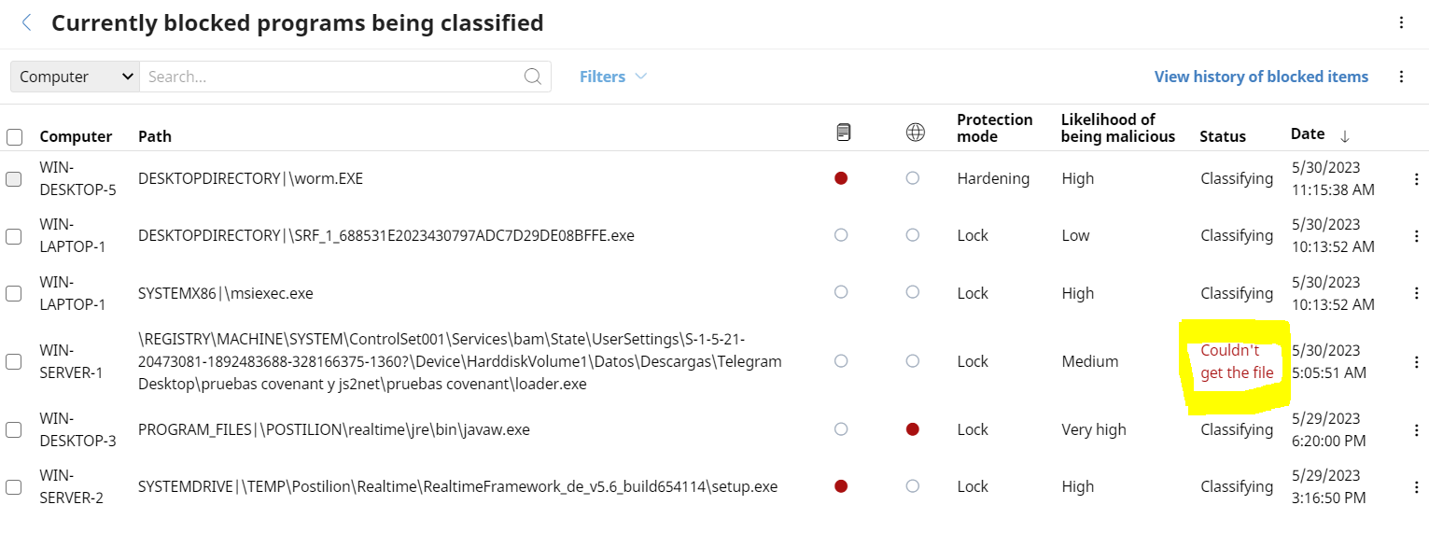Screen dimensions: 1429x533
Task: Click the search magnifier icon
Action: tap(533, 77)
